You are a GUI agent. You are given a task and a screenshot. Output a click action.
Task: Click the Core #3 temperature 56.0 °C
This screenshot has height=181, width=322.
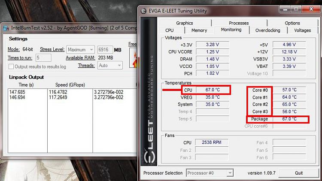(x=289, y=112)
